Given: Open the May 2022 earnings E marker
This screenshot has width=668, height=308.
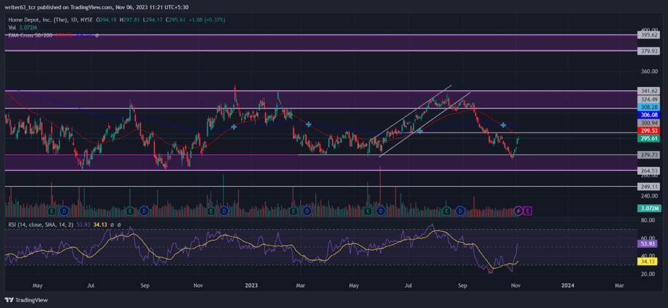Looking at the screenshot, I should click(52, 211).
